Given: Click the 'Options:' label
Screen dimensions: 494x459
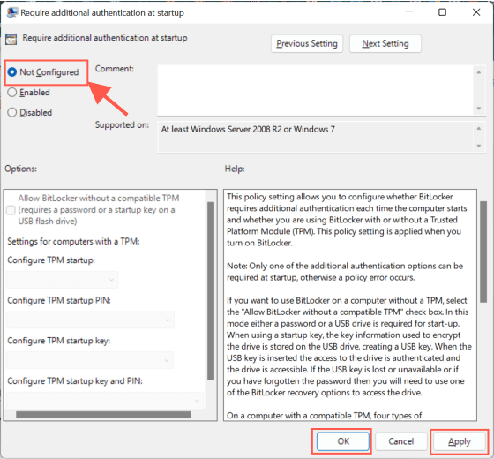Looking at the screenshot, I should [x=20, y=169].
